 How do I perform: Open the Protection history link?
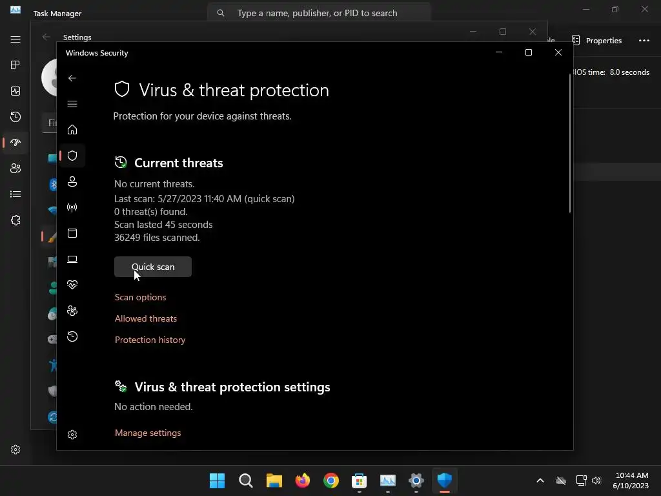pyautogui.click(x=150, y=340)
